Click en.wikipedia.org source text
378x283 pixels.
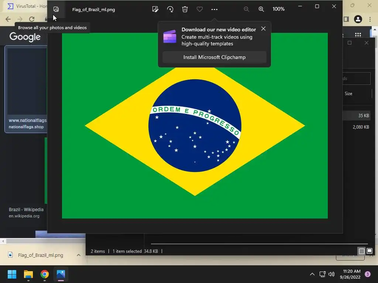[24, 216]
